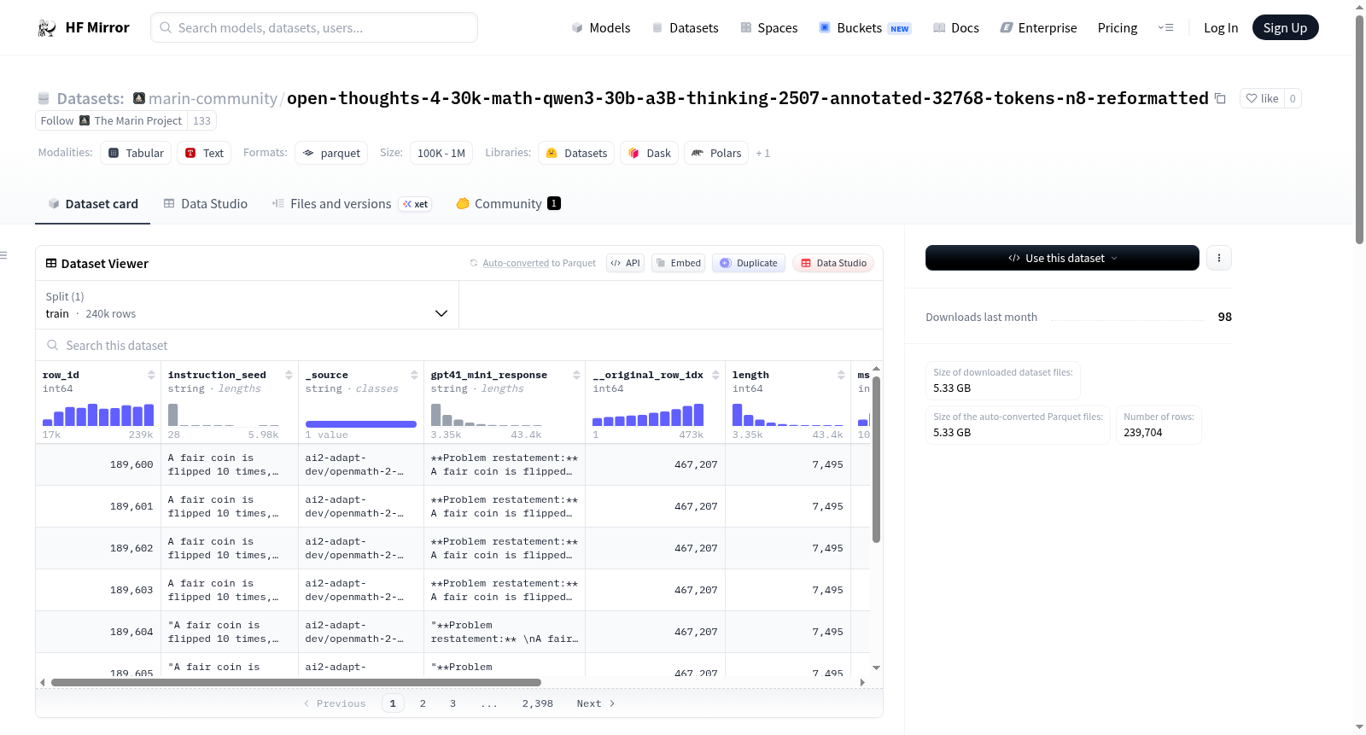Click the table horizontal scrollbar

pos(295,682)
